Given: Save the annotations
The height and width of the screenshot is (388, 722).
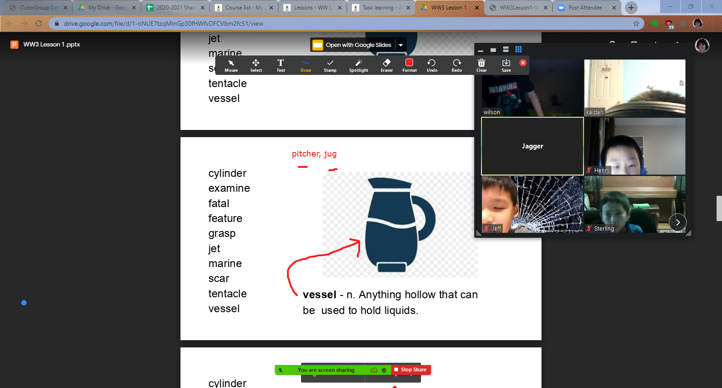Looking at the screenshot, I should [506, 65].
